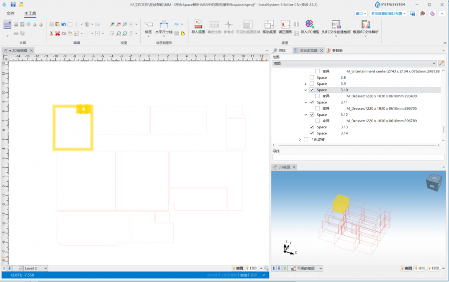Click the 寻找 search input field
The image size is (449, 282).
pyautogui.click(x=357, y=157)
